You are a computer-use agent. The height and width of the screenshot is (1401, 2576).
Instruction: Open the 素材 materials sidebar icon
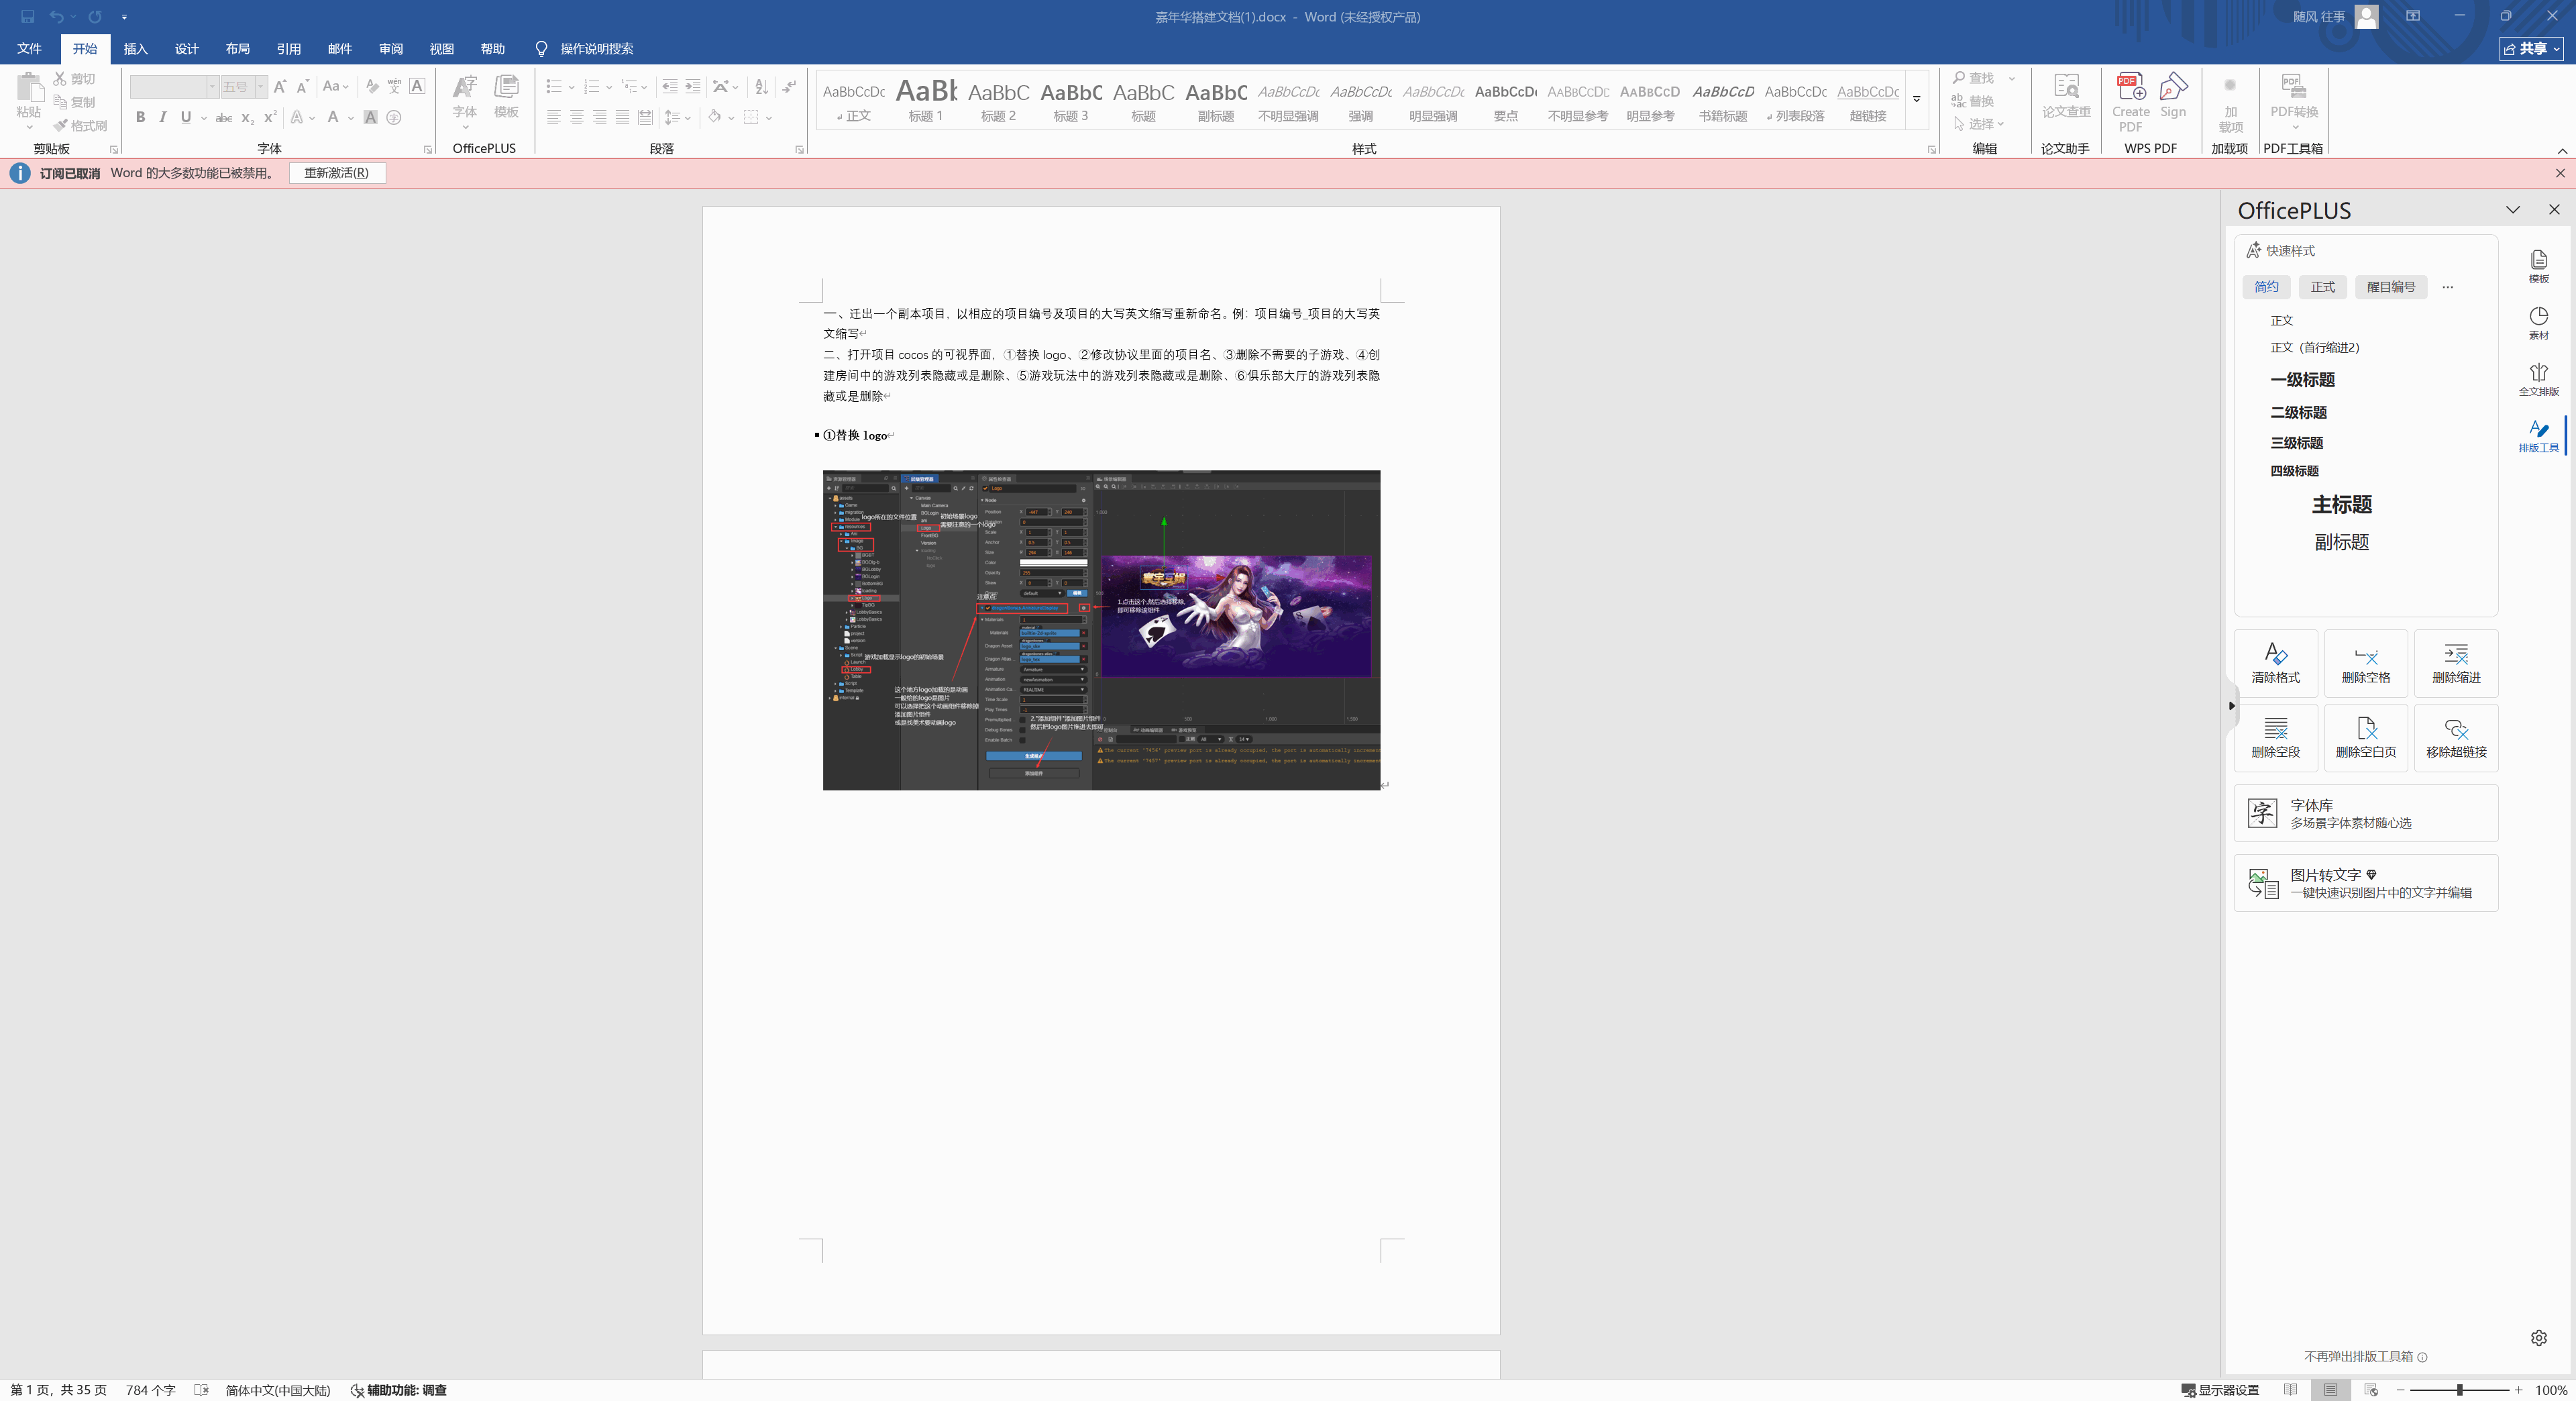pos(2538,322)
